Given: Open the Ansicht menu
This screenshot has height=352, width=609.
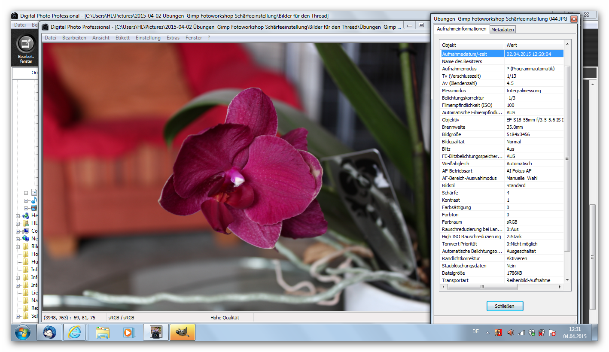Looking at the screenshot, I should [x=101, y=38].
